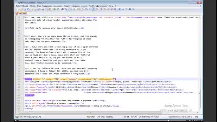This screenshot has height=122, width=217.
Task: Click the INS indicator in status bar
Action: click(197, 117)
